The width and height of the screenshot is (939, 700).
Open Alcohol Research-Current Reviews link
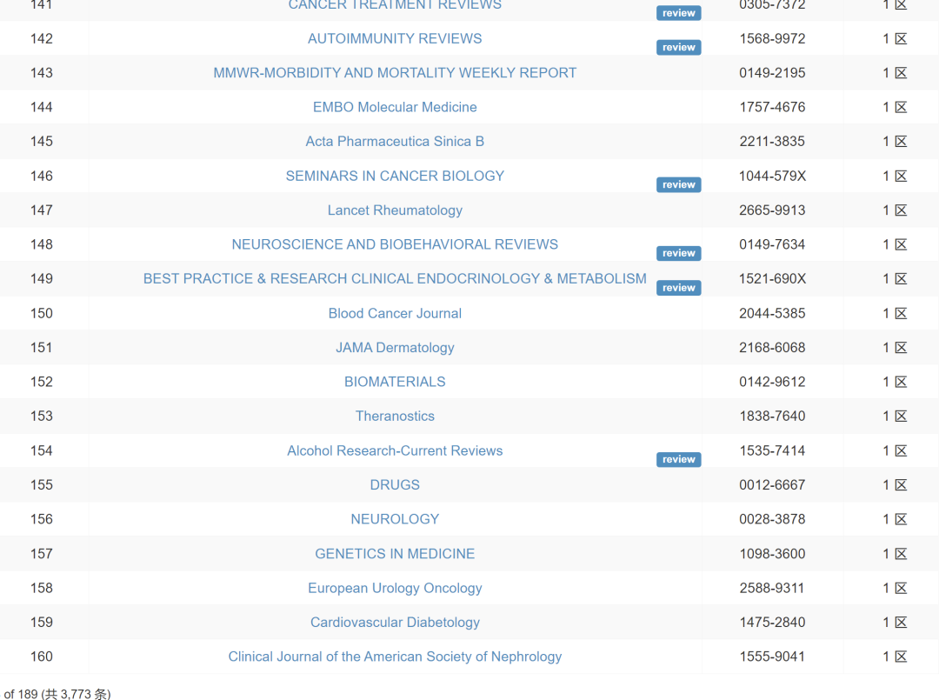[x=395, y=450]
